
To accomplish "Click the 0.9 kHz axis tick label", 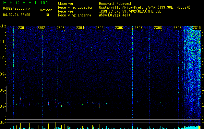I will [x=3, y=74].
